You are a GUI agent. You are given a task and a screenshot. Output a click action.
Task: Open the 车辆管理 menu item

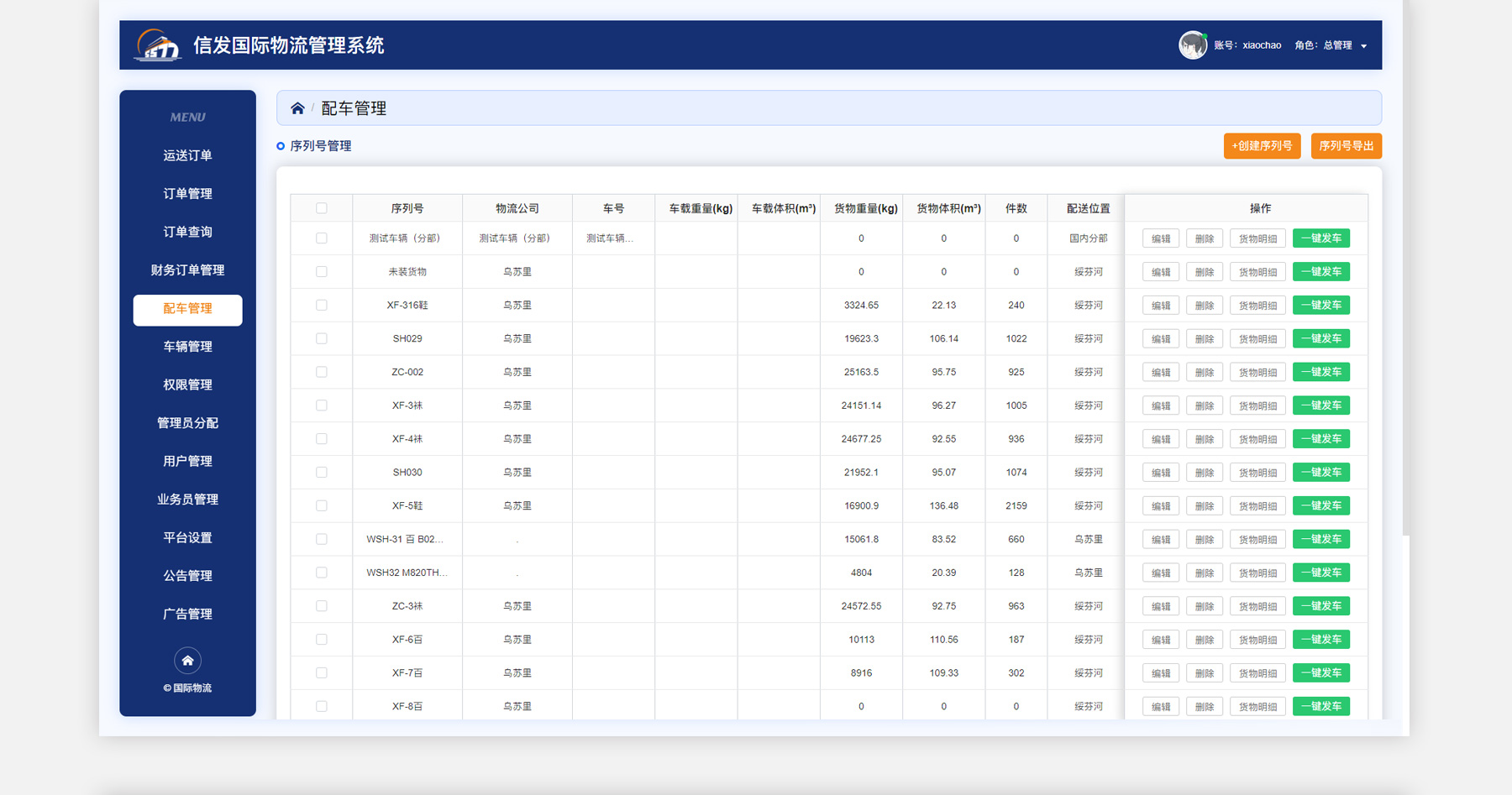187,347
